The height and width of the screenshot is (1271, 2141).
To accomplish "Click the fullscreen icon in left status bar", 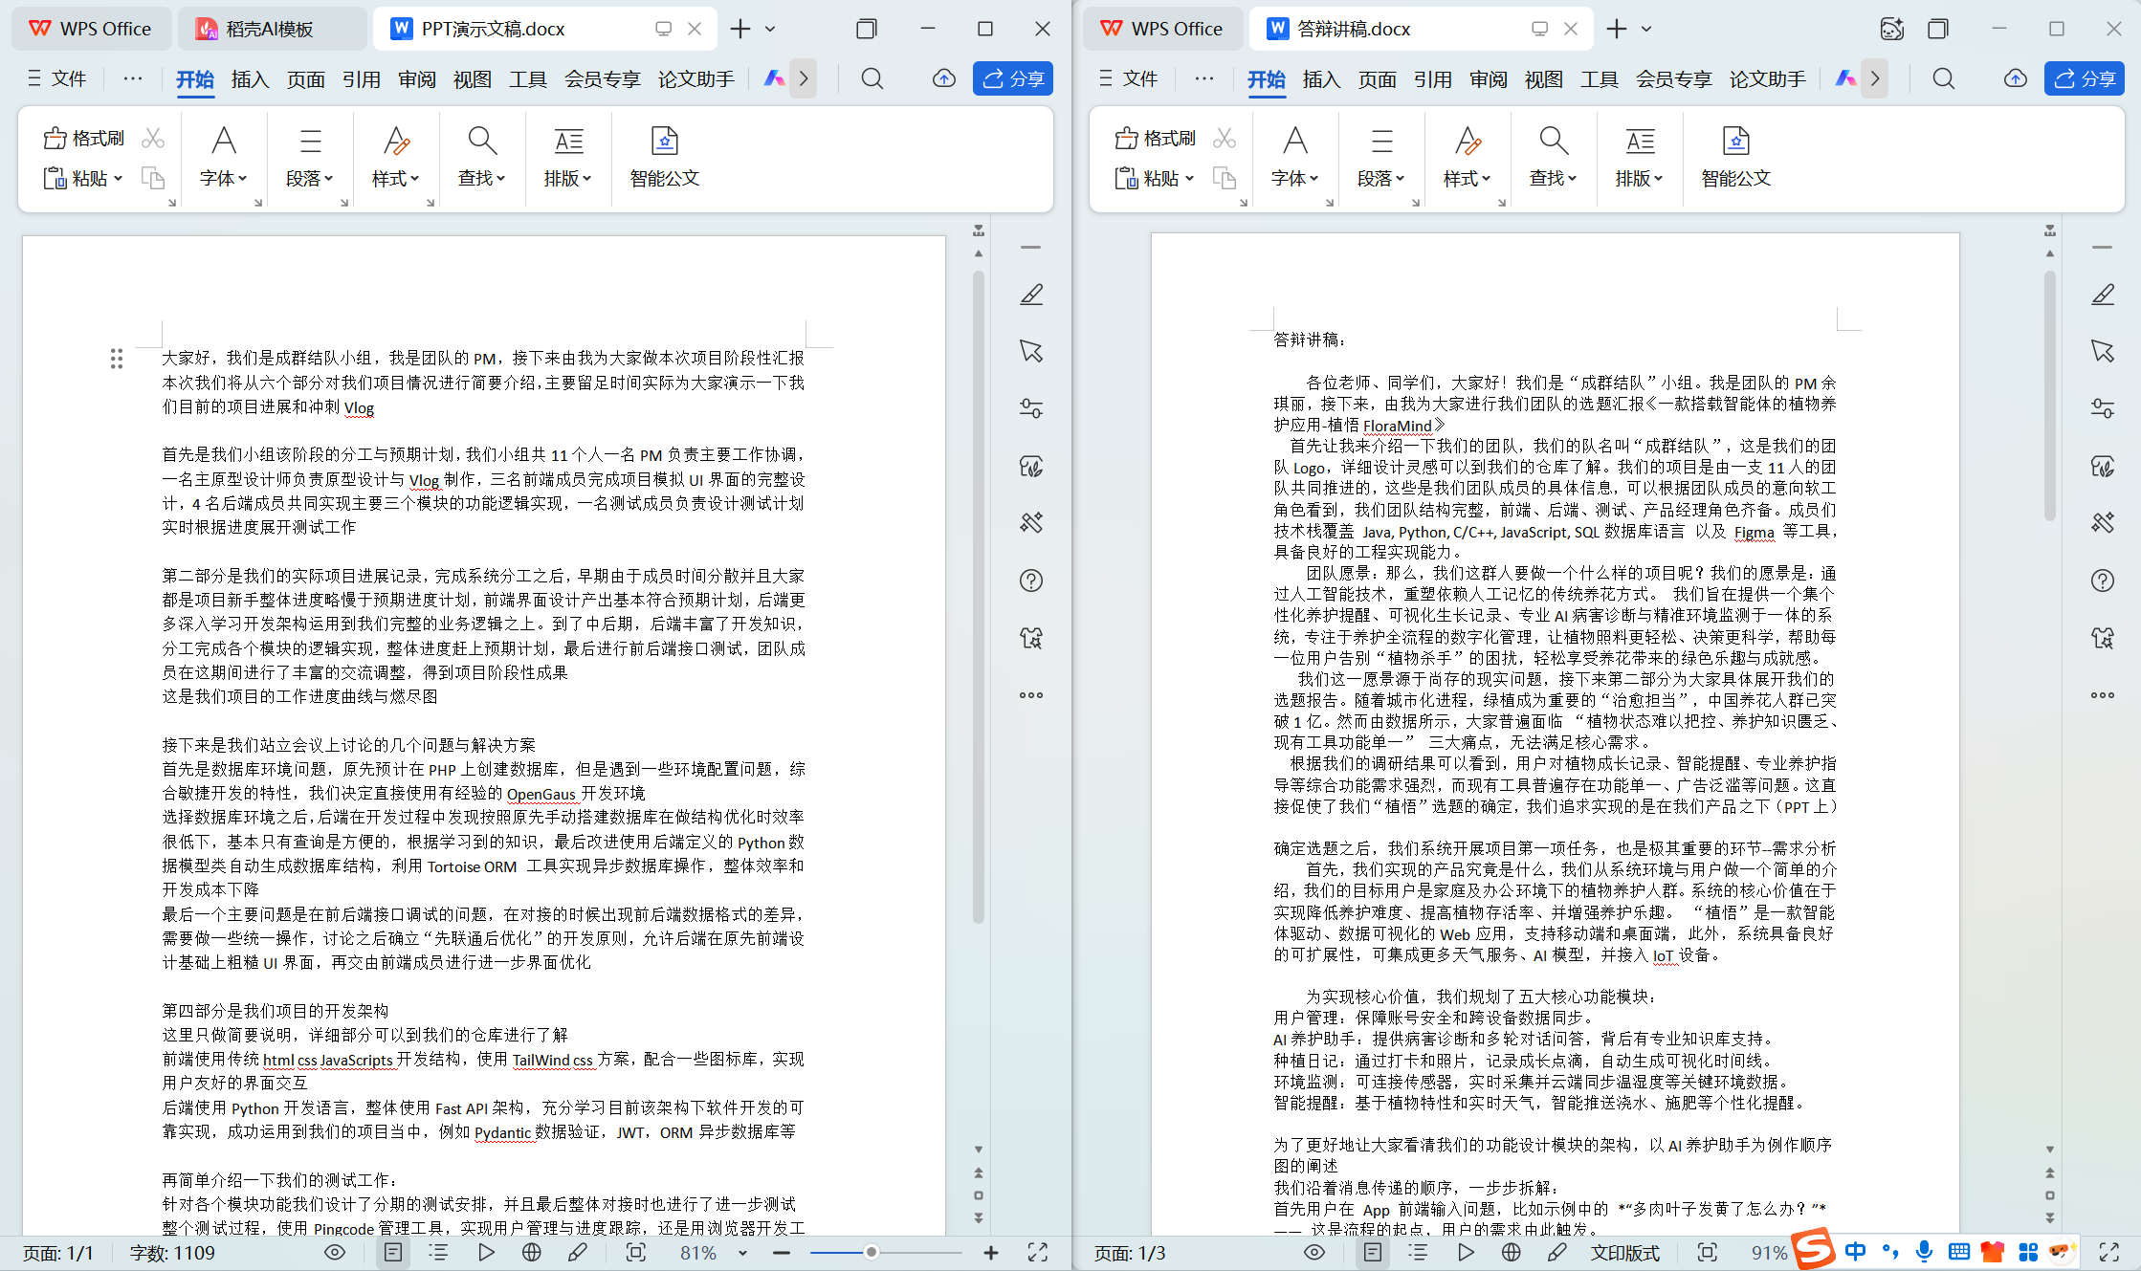I will click(x=1038, y=1253).
